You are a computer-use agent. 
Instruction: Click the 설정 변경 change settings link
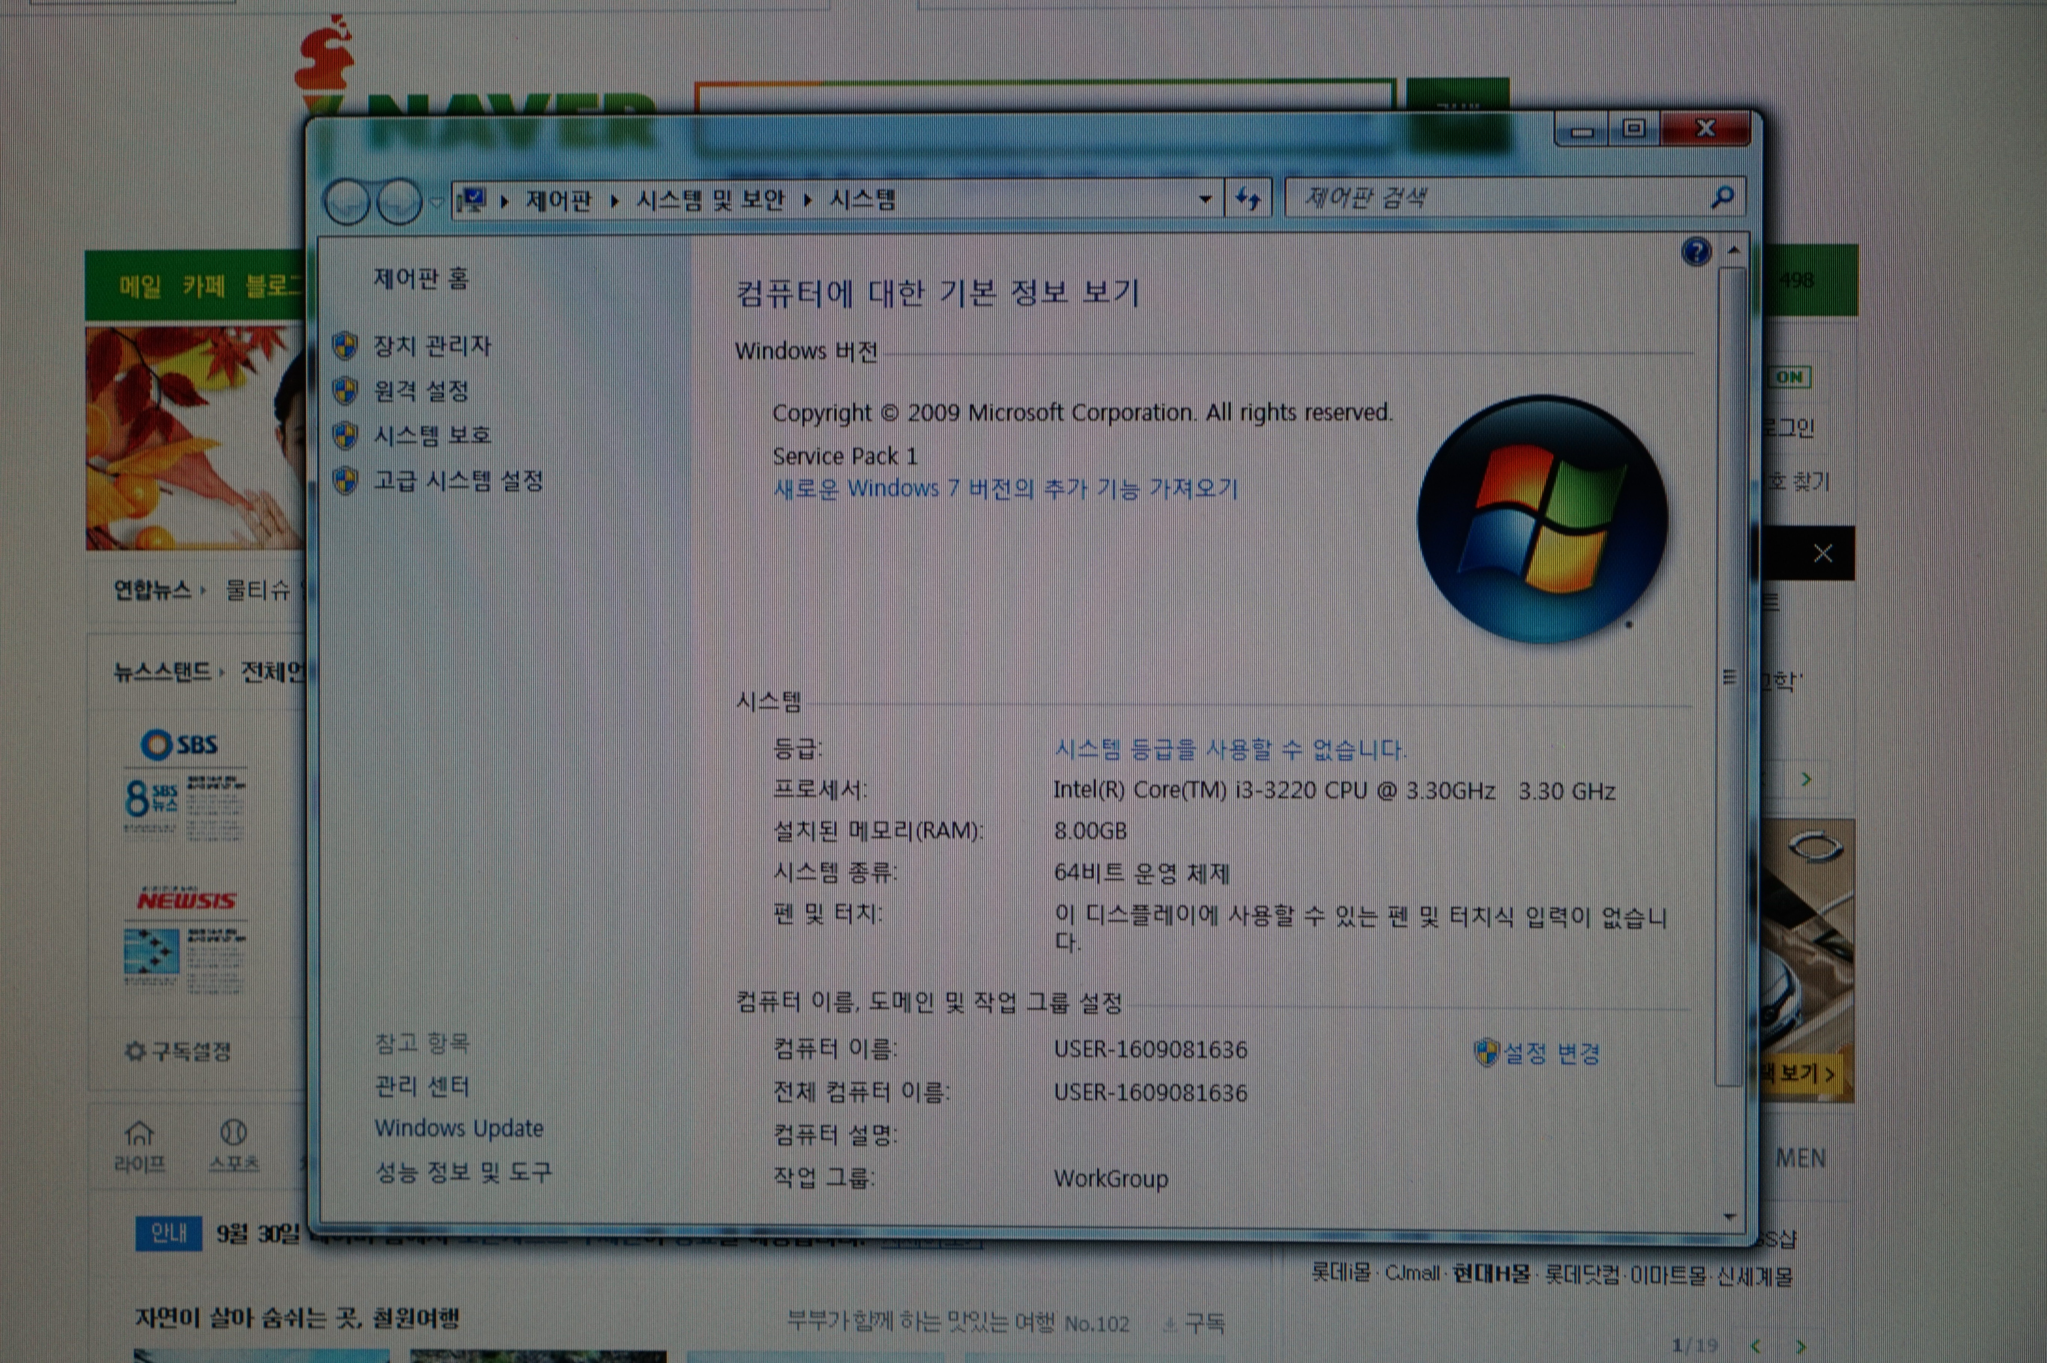pos(1552,1053)
